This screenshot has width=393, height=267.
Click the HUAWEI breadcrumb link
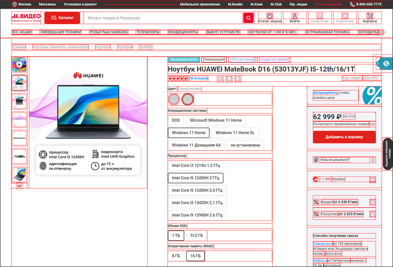pos(145,47)
